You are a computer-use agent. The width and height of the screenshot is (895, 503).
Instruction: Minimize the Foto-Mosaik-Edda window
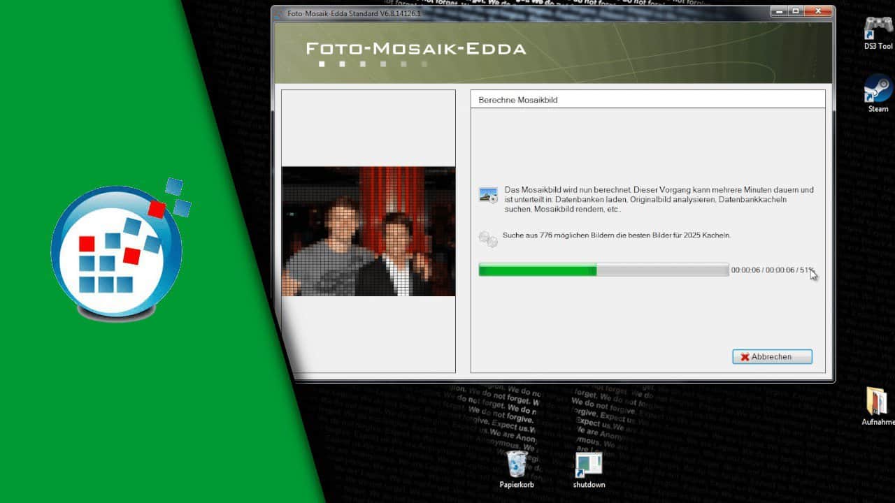(779, 11)
